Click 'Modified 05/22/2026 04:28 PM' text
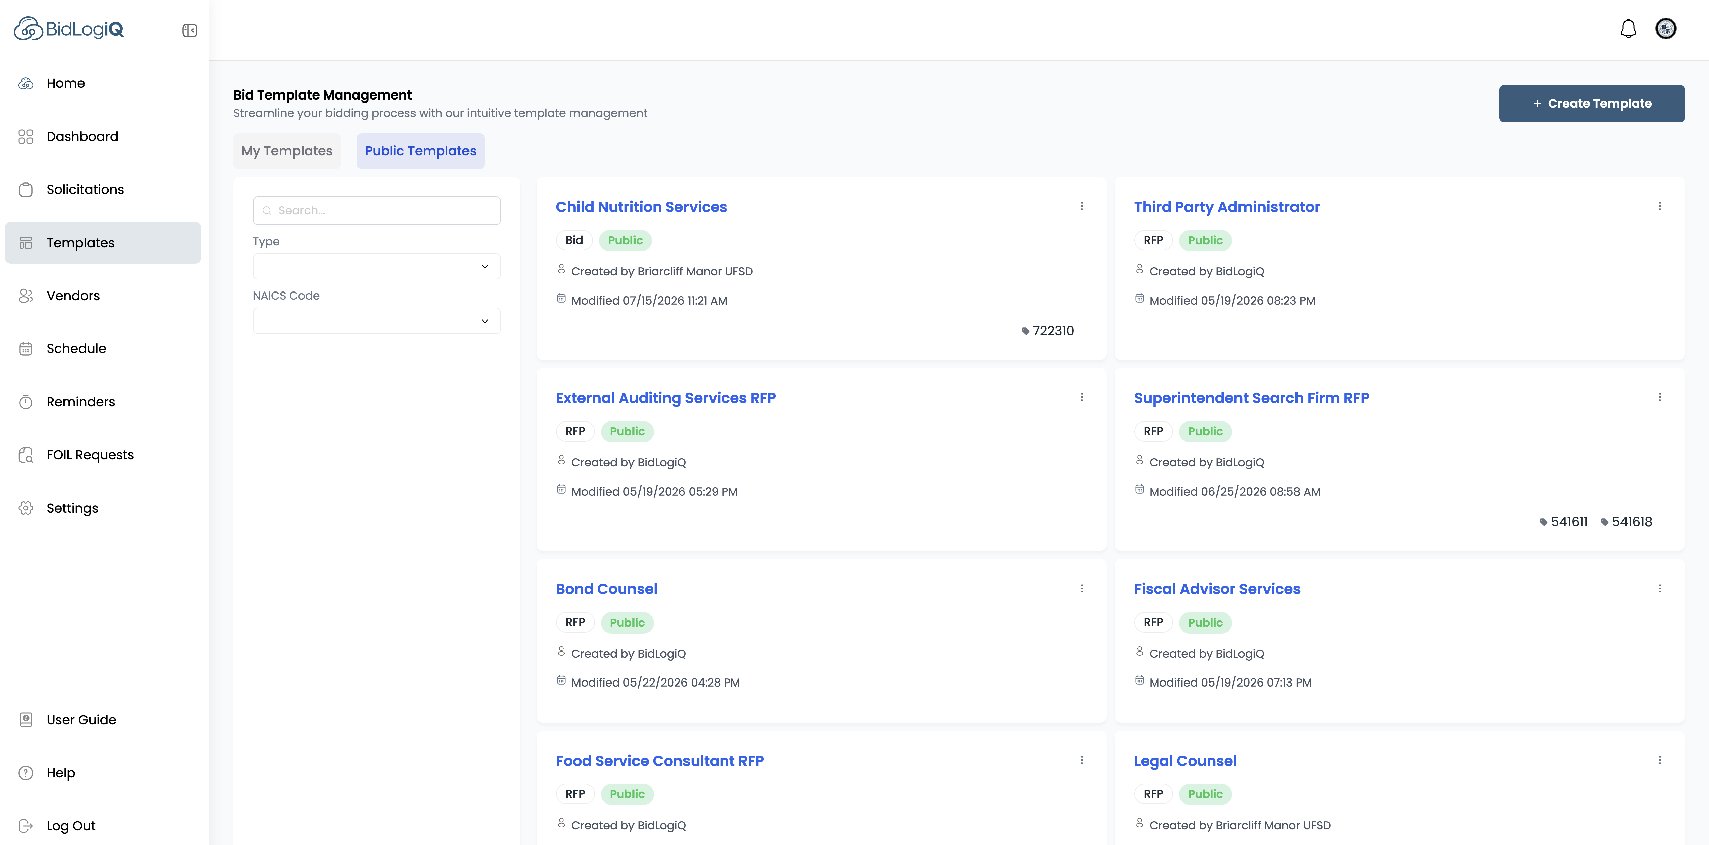Image resolution: width=1709 pixels, height=845 pixels. [x=655, y=682]
